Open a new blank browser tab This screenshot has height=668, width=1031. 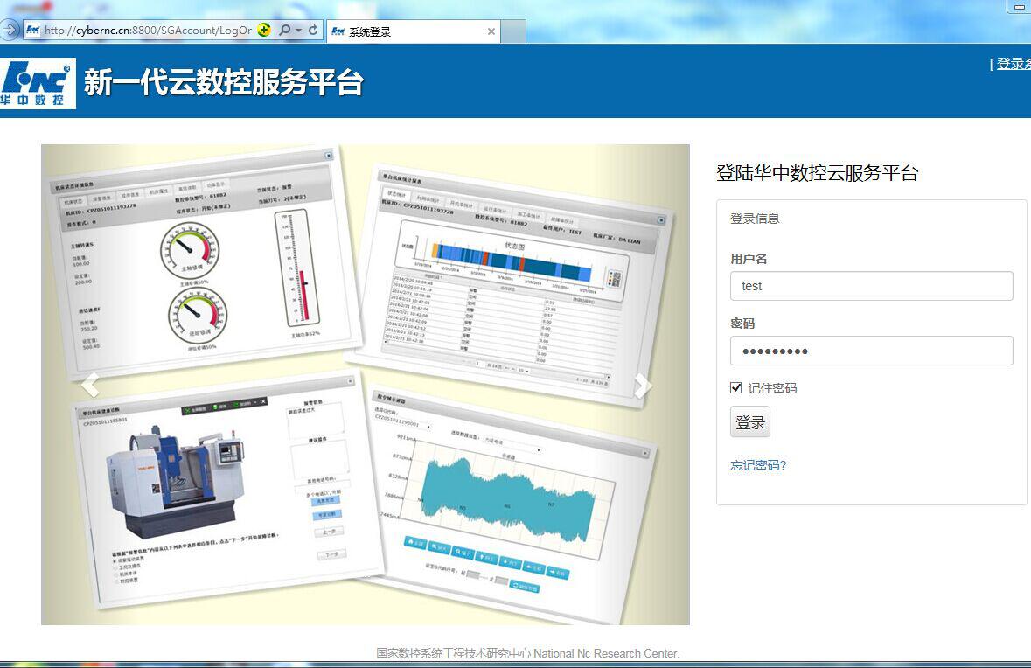pos(513,31)
